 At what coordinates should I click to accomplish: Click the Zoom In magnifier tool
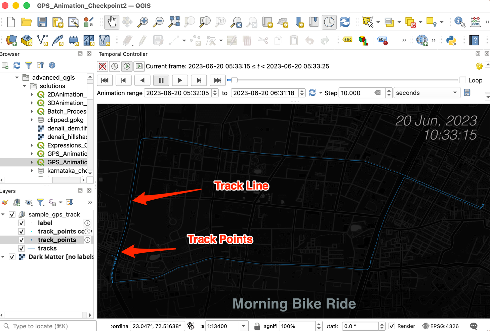pyautogui.click(x=143, y=22)
